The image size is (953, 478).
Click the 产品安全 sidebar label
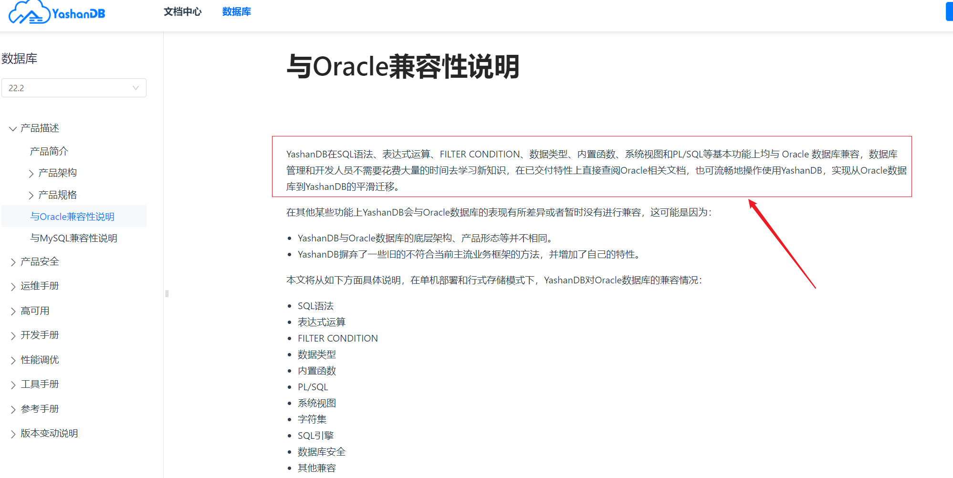(40, 261)
